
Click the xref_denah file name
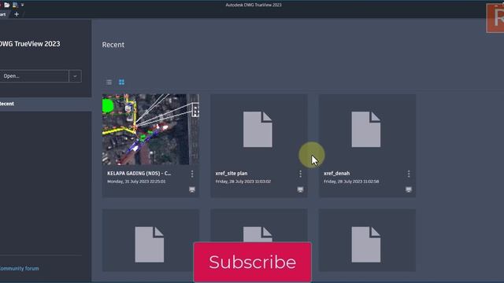point(336,173)
